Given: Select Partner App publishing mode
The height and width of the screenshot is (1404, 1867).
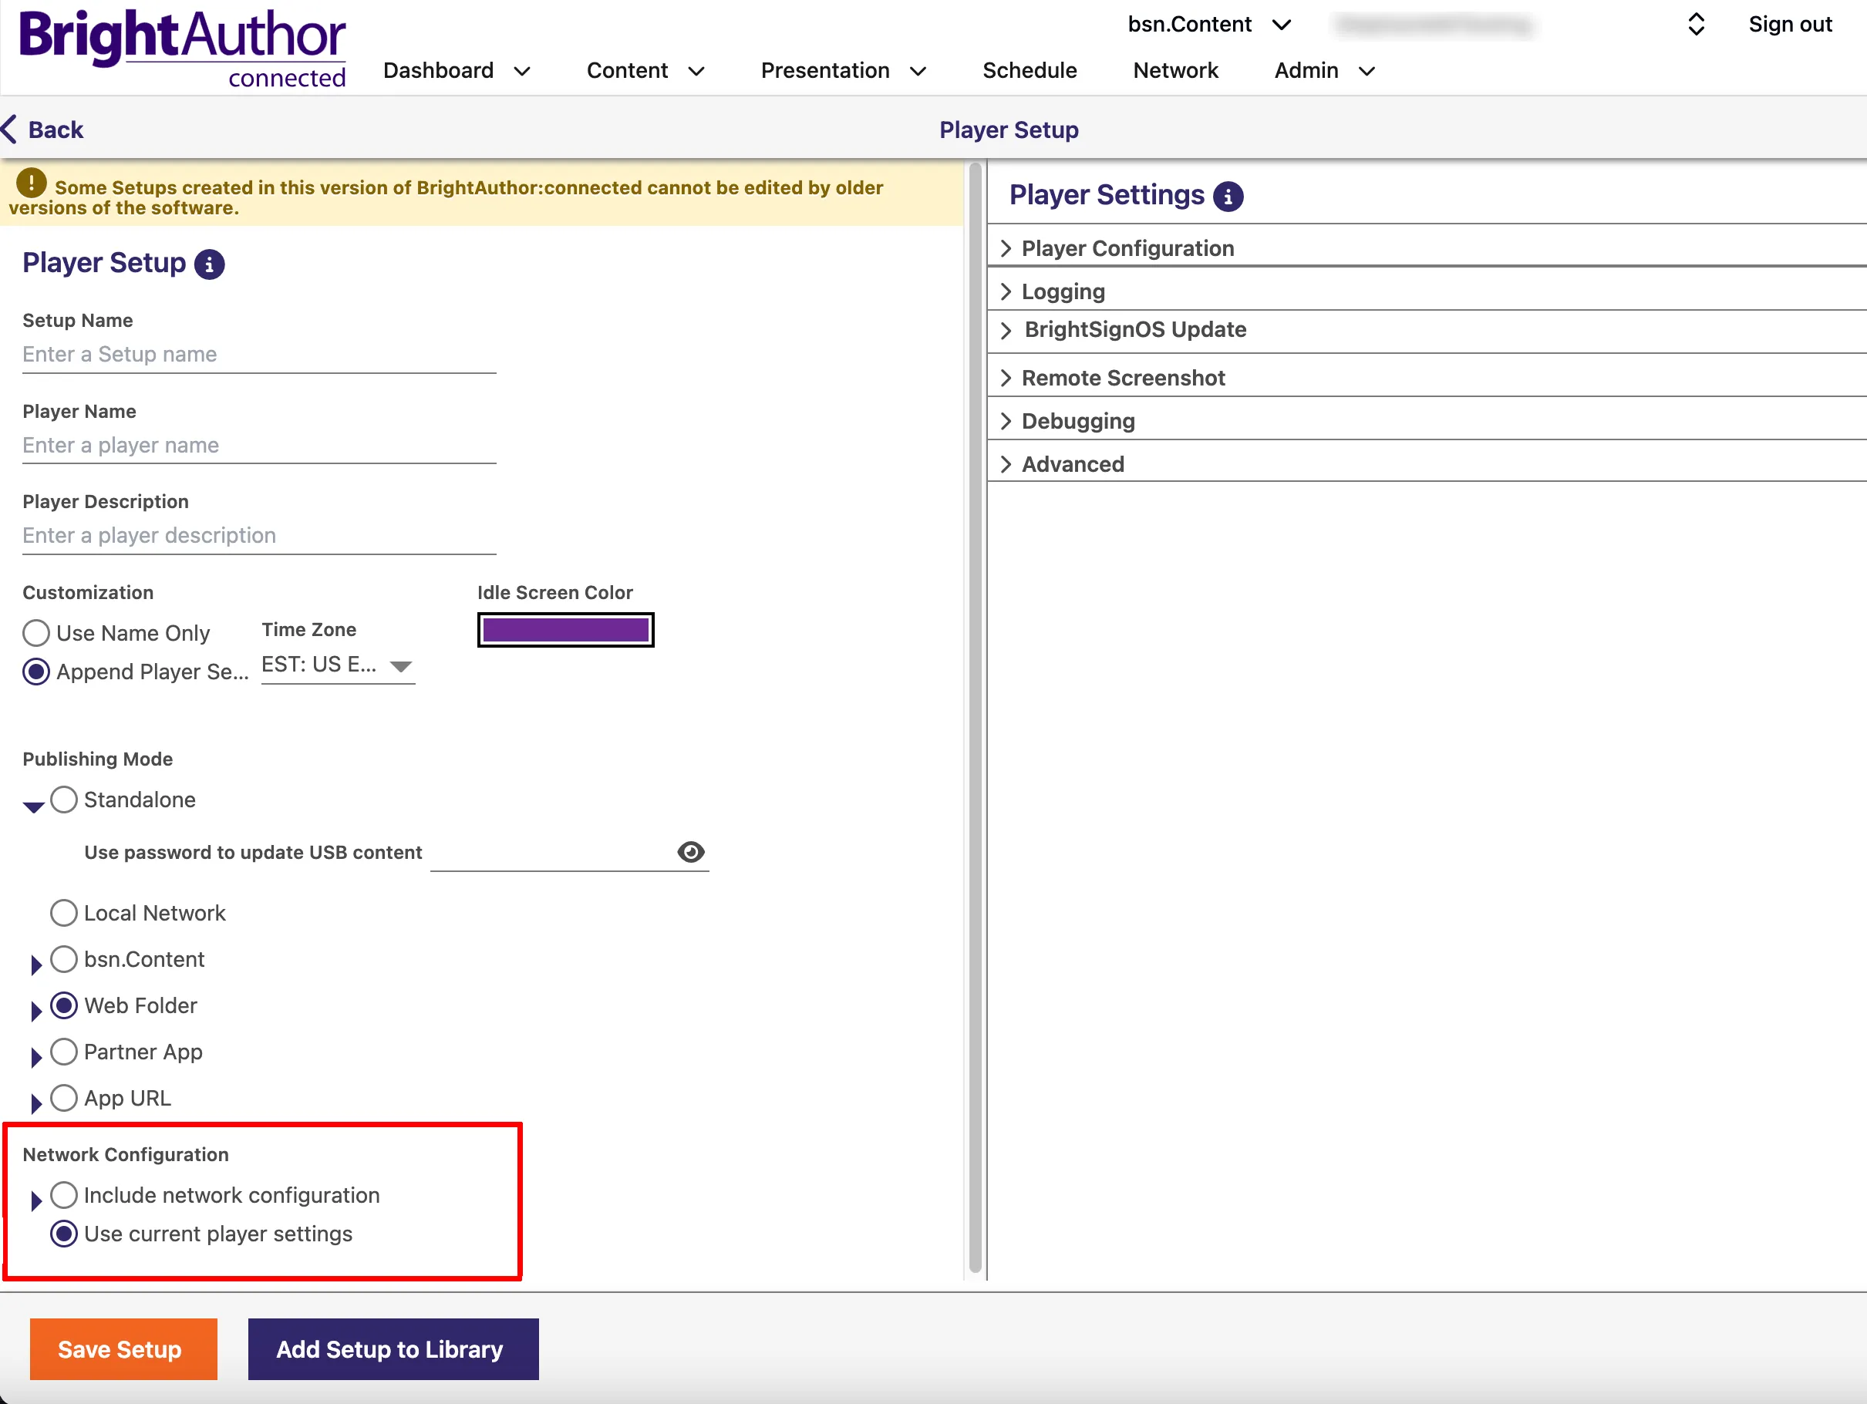Looking at the screenshot, I should coord(64,1052).
